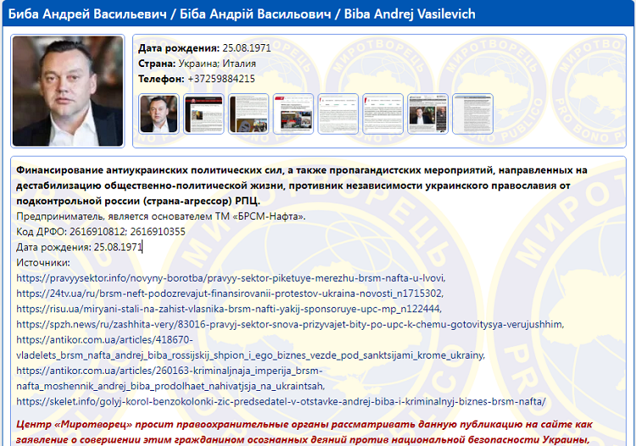Open the second thumbnail in the gallery
This screenshot has width=636, height=446.
[x=204, y=114]
